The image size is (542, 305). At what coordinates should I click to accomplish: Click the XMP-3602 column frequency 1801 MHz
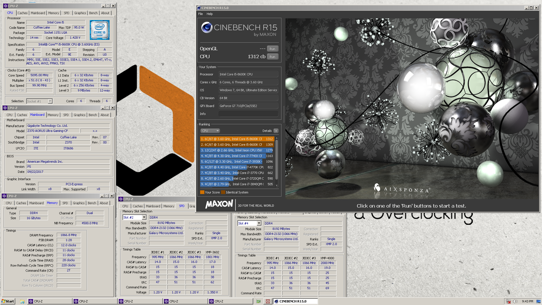212,257
